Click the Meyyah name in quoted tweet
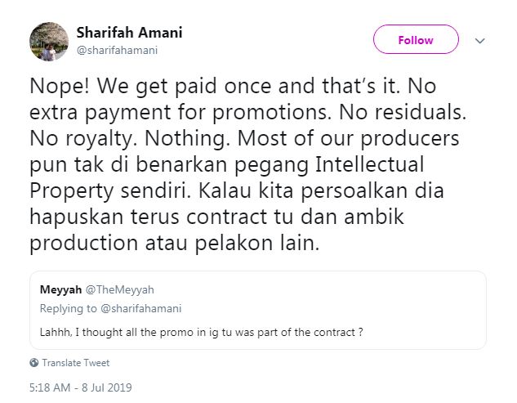The image size is (517, 403). [x=59, y=289]
